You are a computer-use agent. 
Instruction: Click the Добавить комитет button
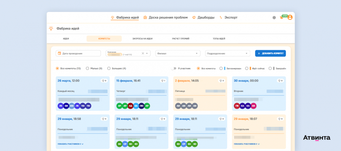[x=270, y=53]
